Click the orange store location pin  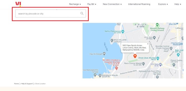[135, 56]
